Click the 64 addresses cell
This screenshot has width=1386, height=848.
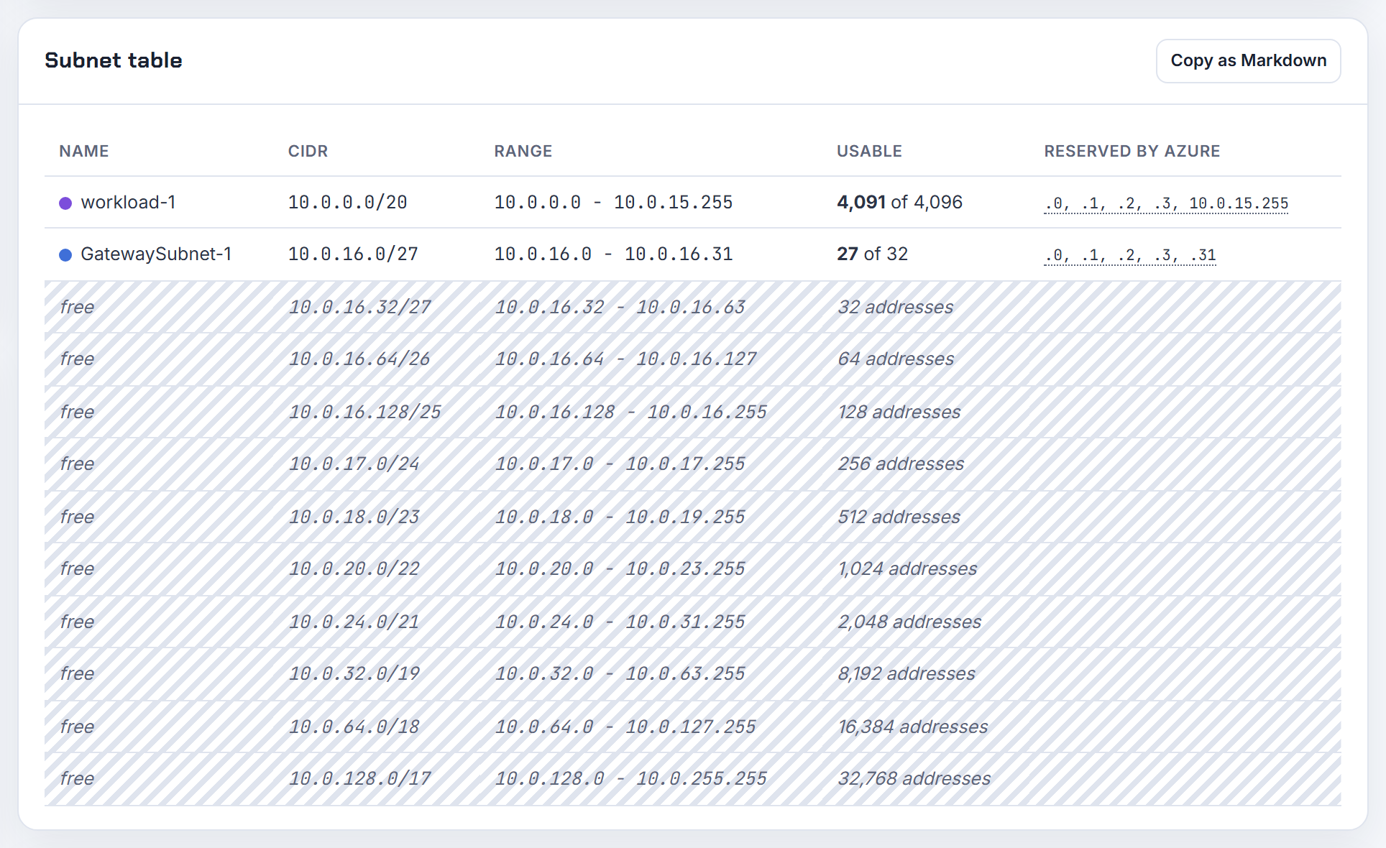(896, 359)
